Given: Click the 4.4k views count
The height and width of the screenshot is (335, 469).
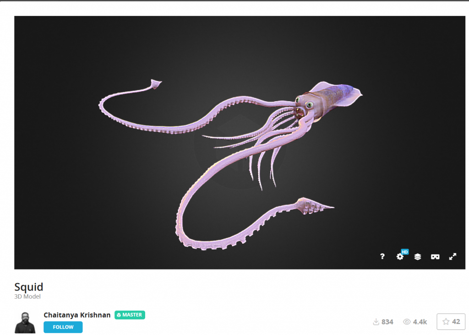Looking at the screenshot, I should 420,322.
